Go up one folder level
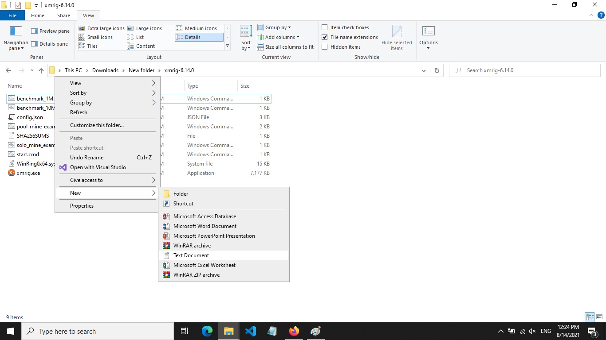 pyautogui.click(x=41, y=70)
